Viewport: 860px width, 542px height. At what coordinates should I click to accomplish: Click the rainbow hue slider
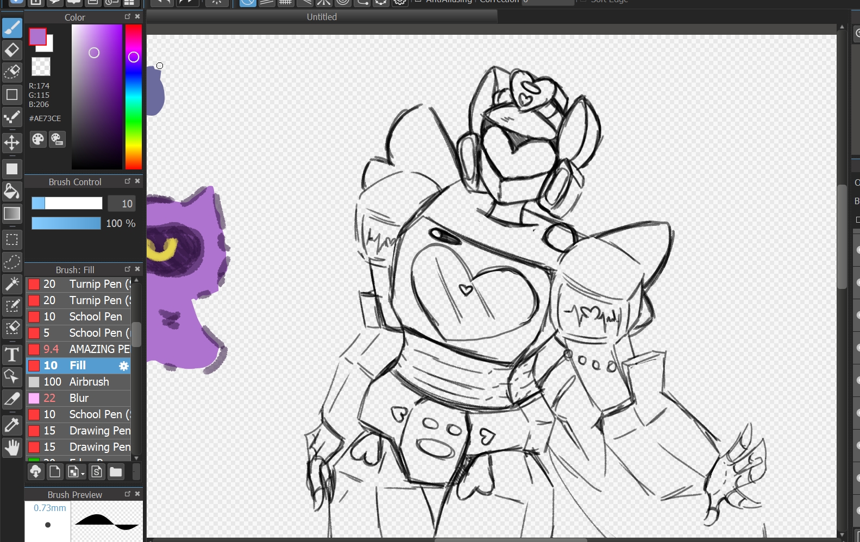134,98
